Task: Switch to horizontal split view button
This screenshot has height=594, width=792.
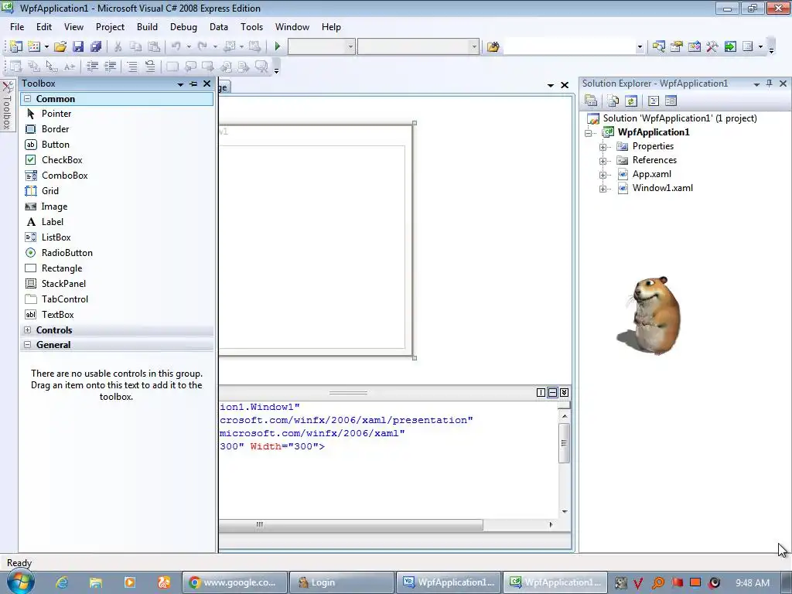Action: [552, 392]
